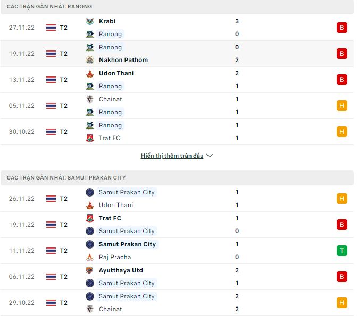Click the Chainat crest in 05.11.22 match
The image size is (358, 316).
89,99
